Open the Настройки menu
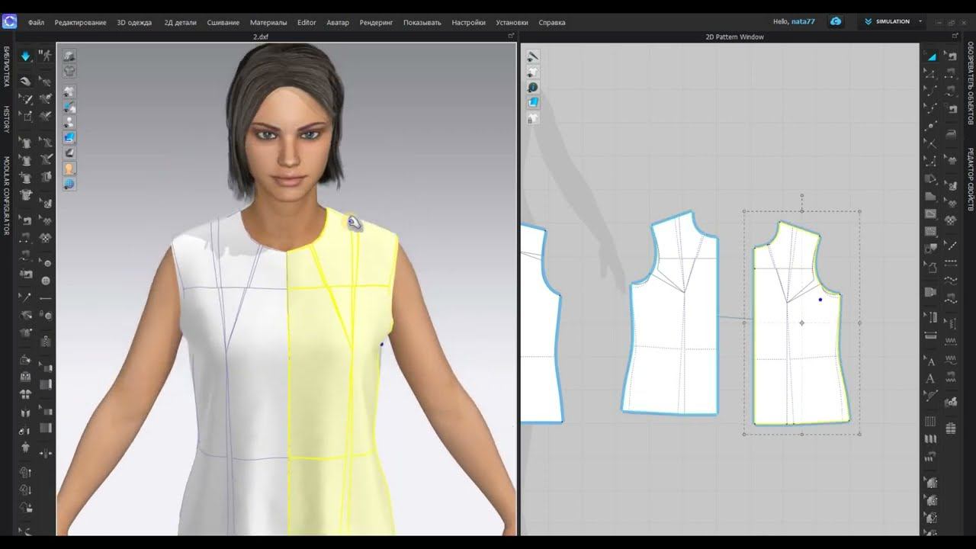Image resolution: width=976 pixels, height=549 pixels. tap(468, 22)
